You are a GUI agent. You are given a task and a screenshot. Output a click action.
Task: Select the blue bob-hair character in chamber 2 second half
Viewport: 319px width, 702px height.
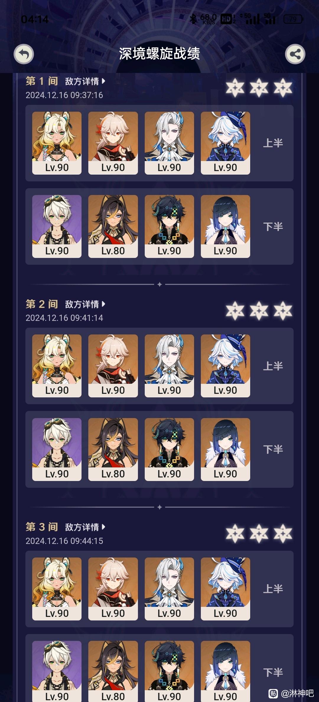225,449
